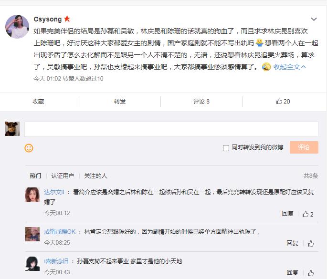Open the Csysong username link
This screenshot has width=327, height=279.
pos(48,19)
